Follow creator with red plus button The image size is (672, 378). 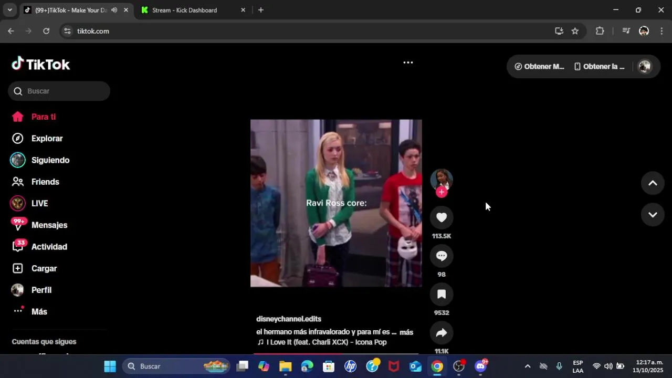click(442, 192)
